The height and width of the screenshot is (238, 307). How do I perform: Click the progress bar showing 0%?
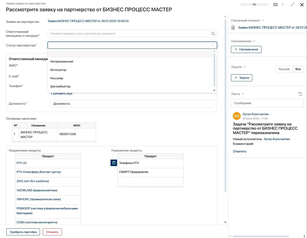point(254,4)
